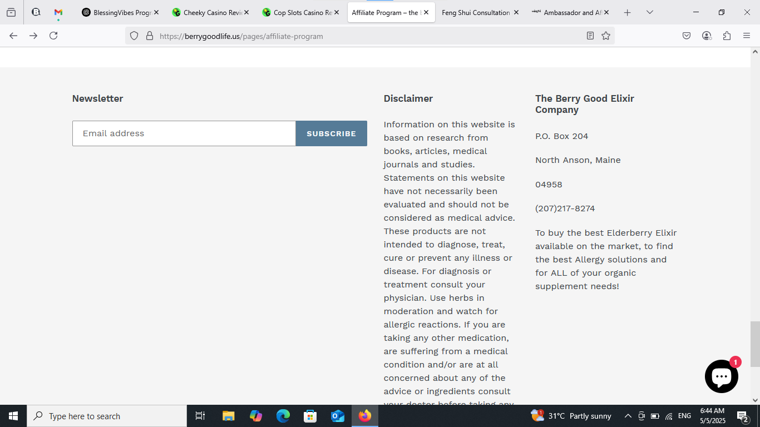This screenshot has height=427, width=760.
Task: Open the weather widget 31°C Partly sunny
Action: click(x=571, y=416)
